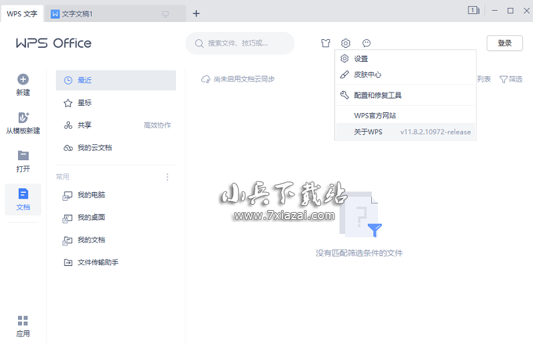Click the 高效协作 link

click(x=157, y=126)
